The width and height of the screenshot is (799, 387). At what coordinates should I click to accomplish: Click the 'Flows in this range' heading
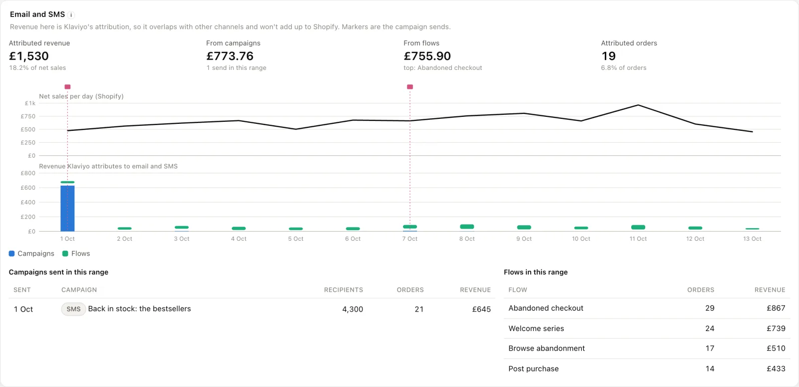[x=536, y=272]
